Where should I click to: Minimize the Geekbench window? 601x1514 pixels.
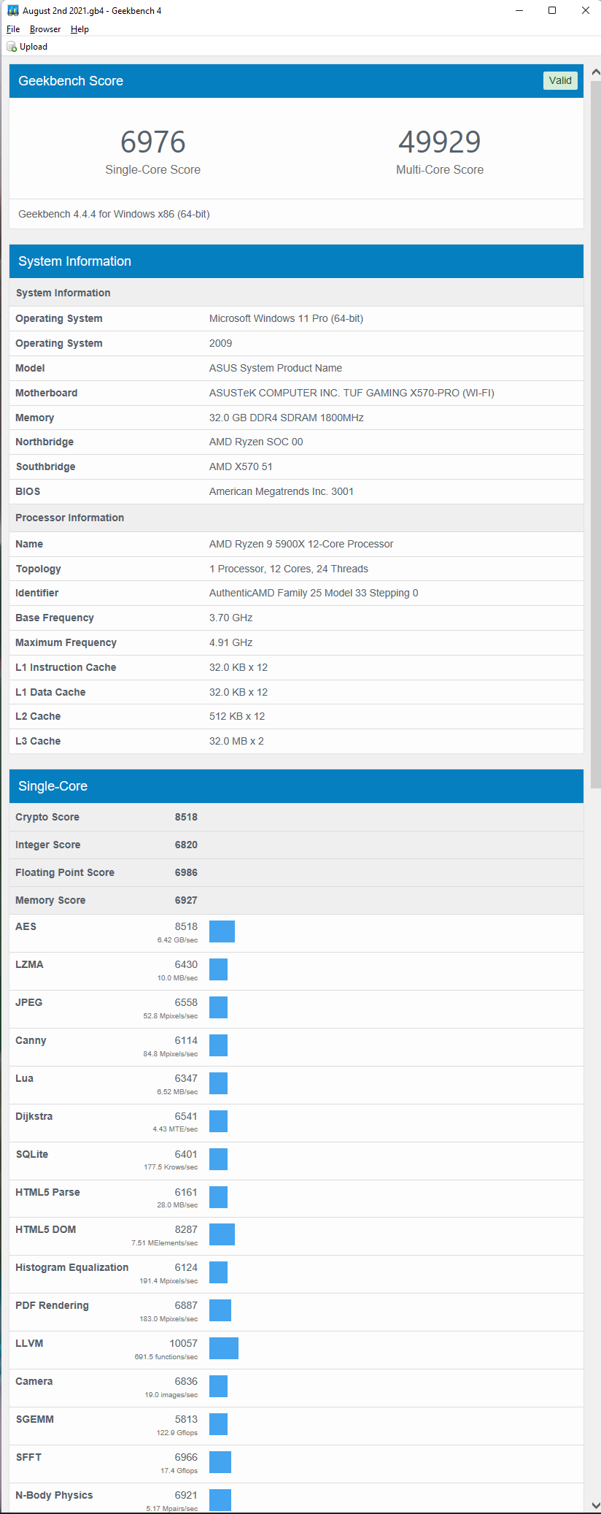519,10
